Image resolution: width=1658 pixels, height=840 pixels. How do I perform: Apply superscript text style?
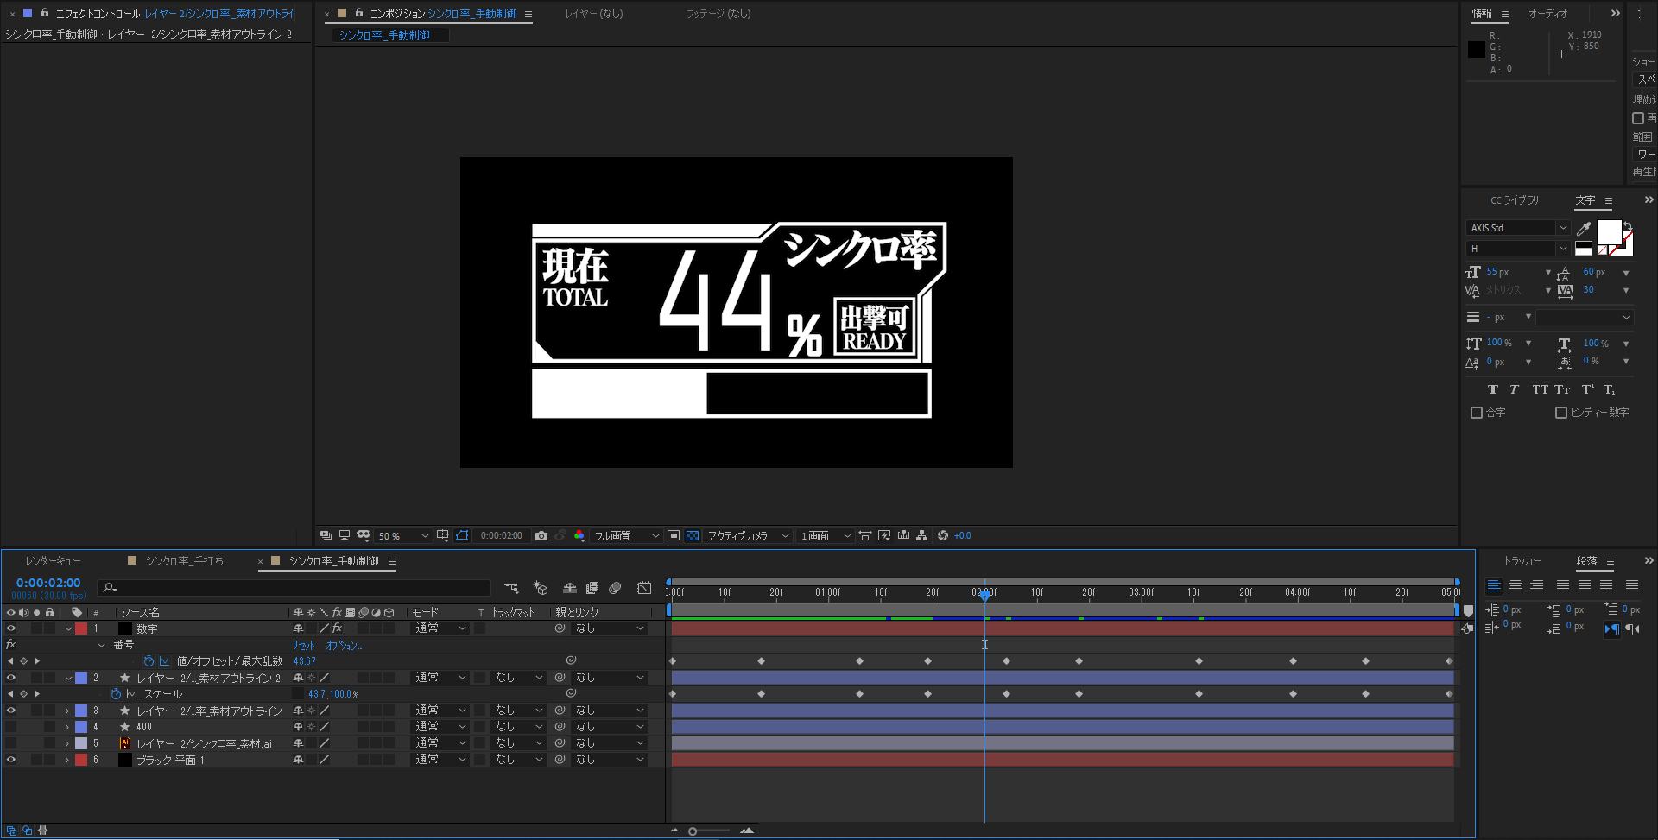click(x=1588, y=389)
